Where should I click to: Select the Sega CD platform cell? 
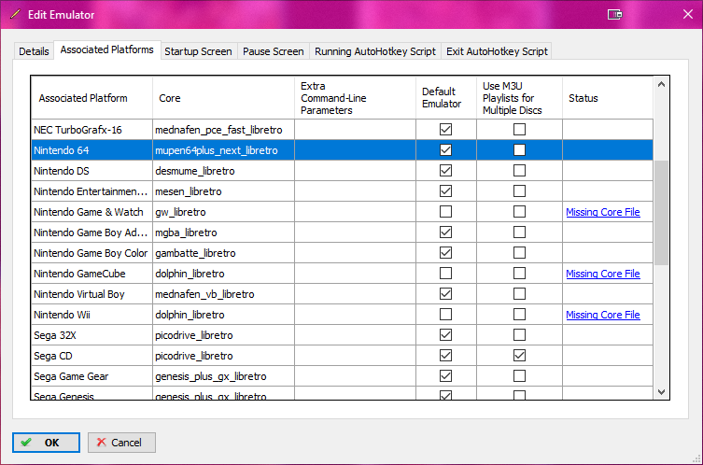91,356
